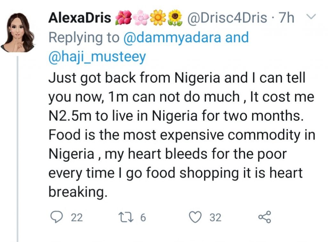Viewport: 328px width, 242px height.
Task: Click the AlexaDris display name
Action: (79, 18)
